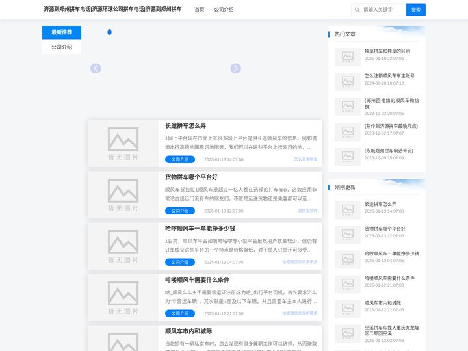Open article title 长途拼车怎么弄 in main list
The height and width of the screenshot is (351, 468).
[x=186, y=125]
